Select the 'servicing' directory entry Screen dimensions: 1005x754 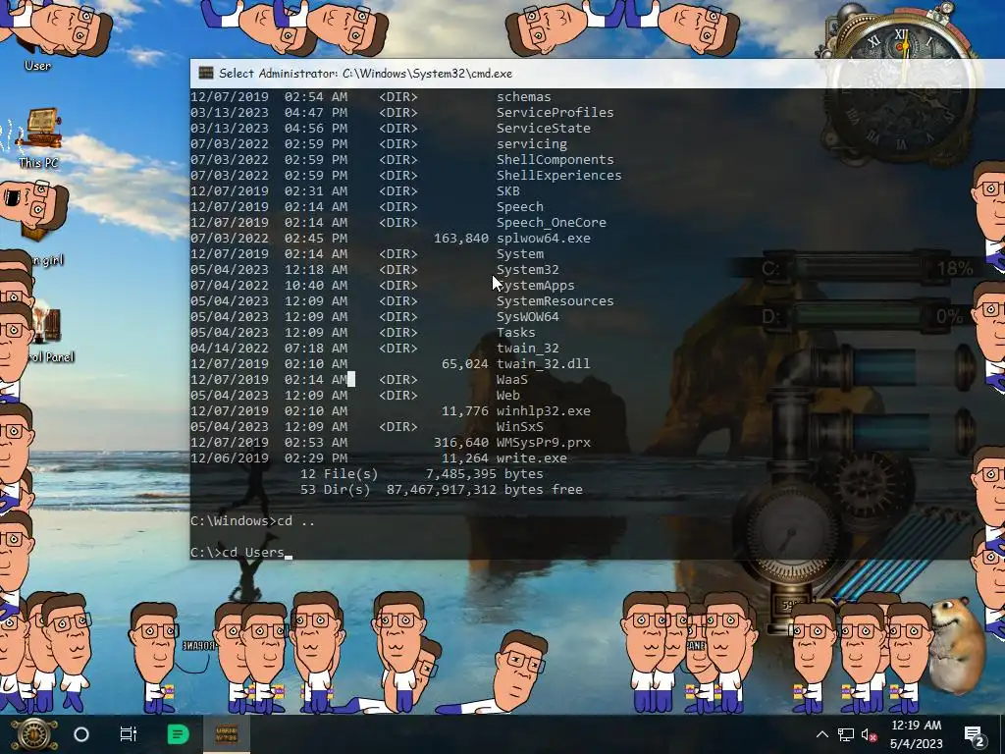point(532,143)
